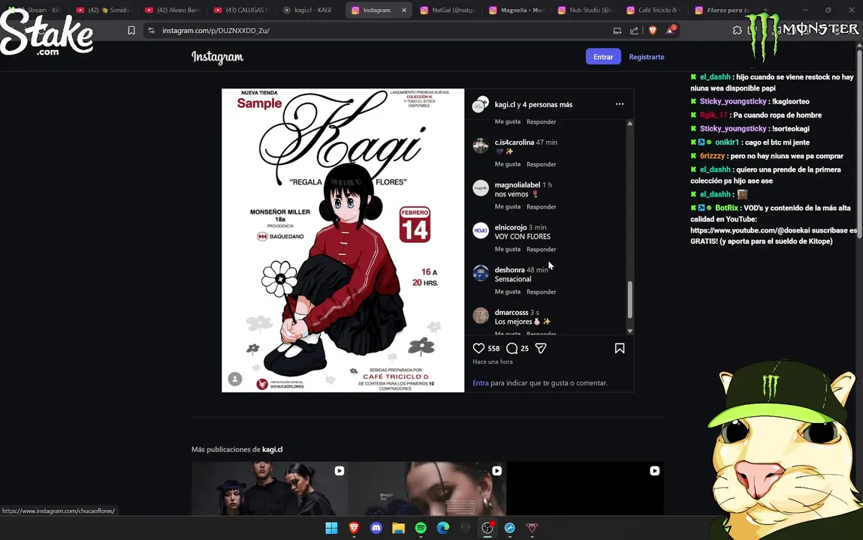Click the blue Entrar button
Viewport: 863px width, 540px height.
(x=603, y=56)
